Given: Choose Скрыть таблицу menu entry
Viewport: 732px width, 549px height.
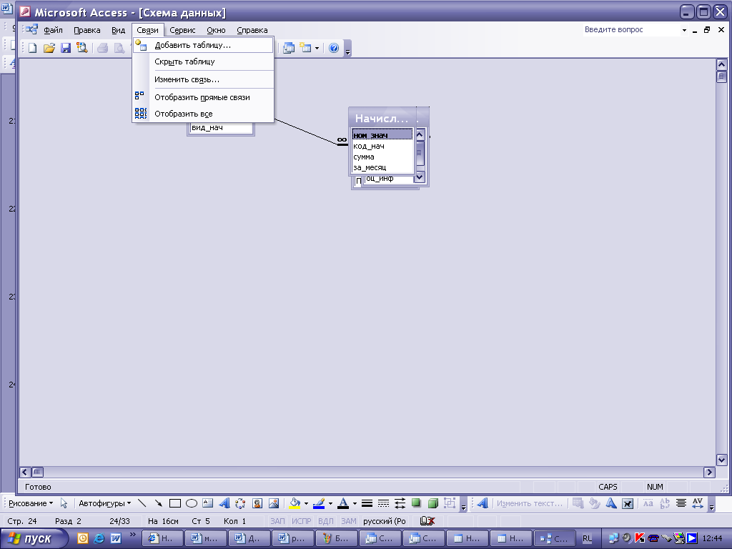Looking at the screenshot, I should (203, 61).
